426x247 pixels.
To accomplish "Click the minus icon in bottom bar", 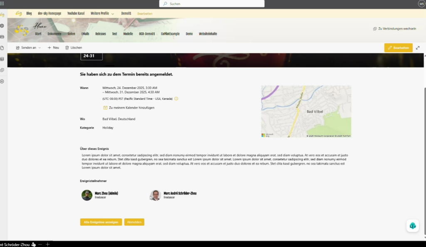I will click(x=40, y=245).
